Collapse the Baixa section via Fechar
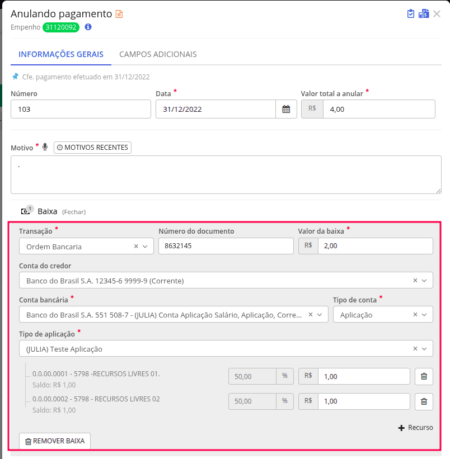450x459 pixels. point(74,212)
